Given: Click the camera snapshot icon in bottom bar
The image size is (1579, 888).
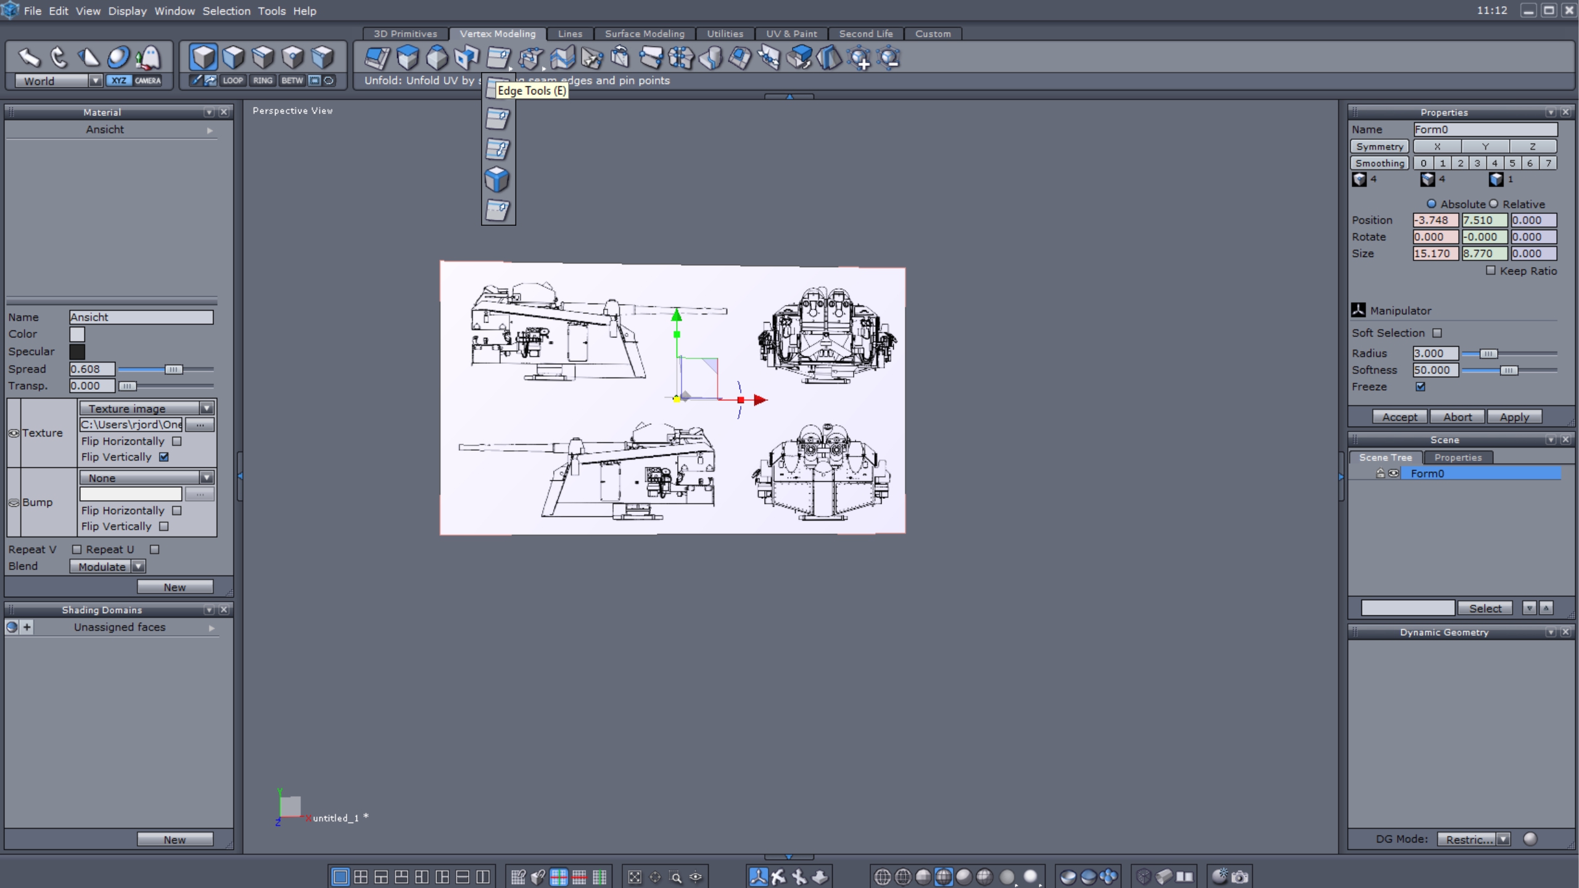Looking at the screenshot, I should [x=1240, y=876].
